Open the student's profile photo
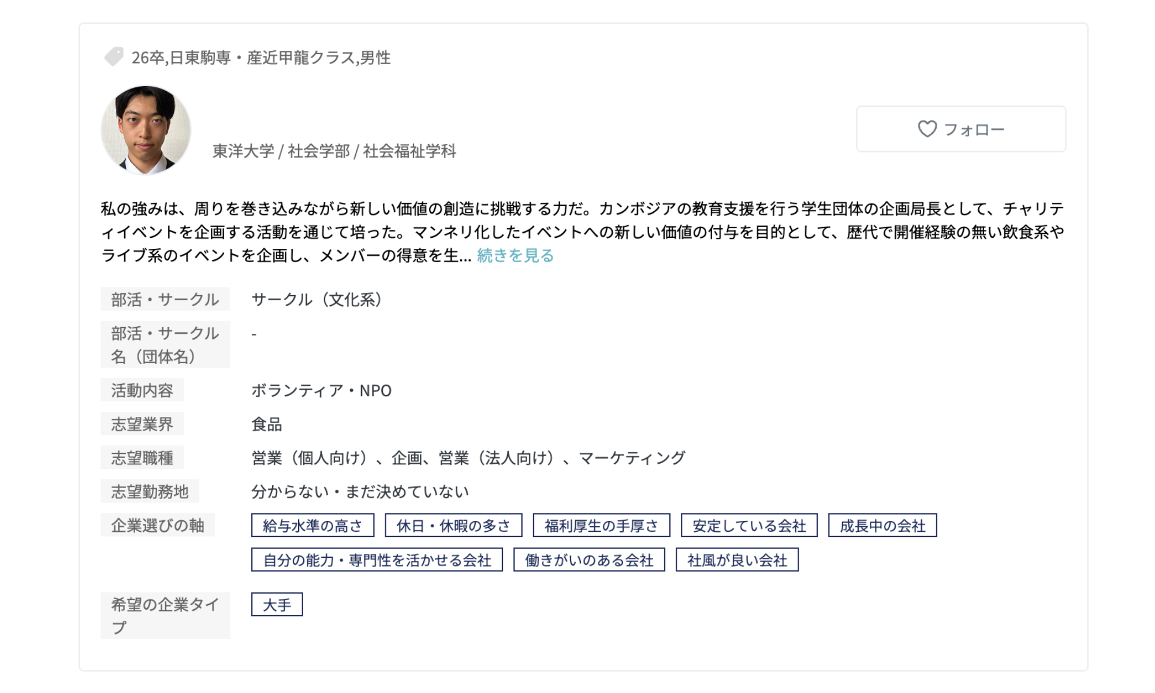Screen dimensions: 1155x693 146,130
